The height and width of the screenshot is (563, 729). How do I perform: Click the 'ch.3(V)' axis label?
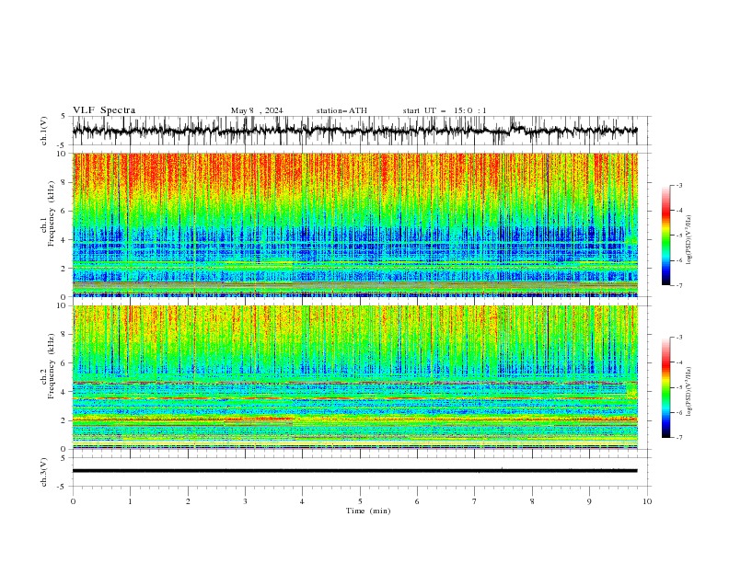[44, 472]
